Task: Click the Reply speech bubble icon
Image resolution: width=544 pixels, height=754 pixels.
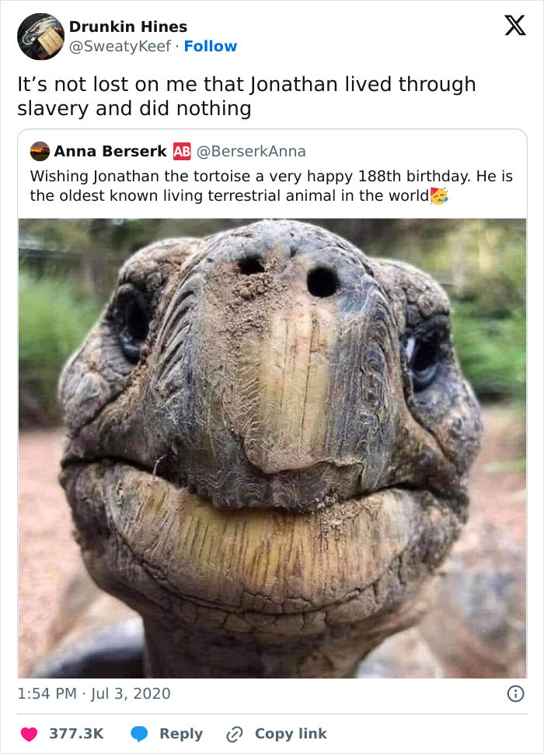Action: [x=141, y=733]
